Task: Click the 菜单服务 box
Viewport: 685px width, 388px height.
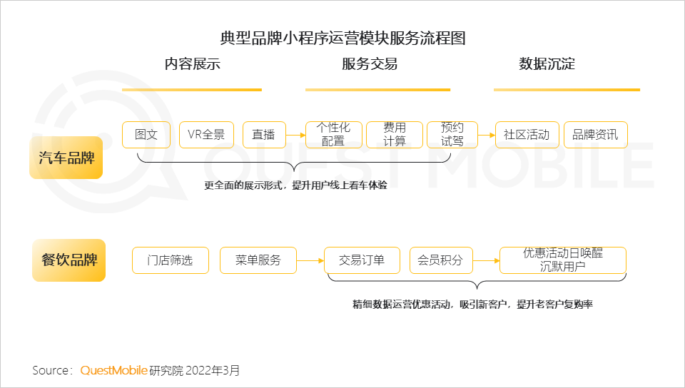Action: [258, 260]
